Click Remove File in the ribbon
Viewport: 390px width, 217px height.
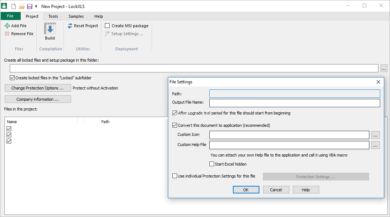click(x=19, y=34)
